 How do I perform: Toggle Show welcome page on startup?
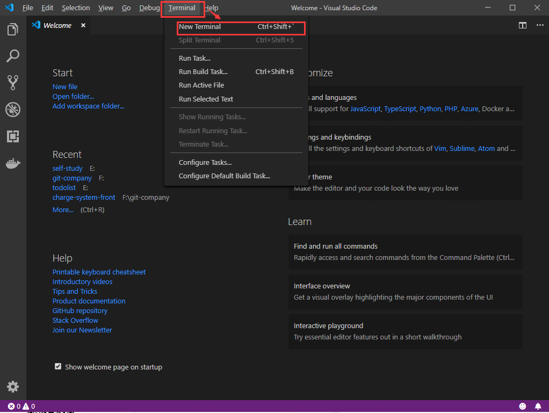point(58,366)
